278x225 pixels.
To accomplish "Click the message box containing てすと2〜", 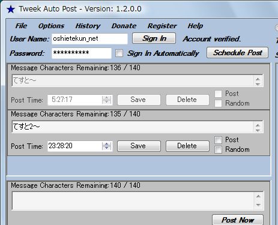I will (x=132, y=127).
